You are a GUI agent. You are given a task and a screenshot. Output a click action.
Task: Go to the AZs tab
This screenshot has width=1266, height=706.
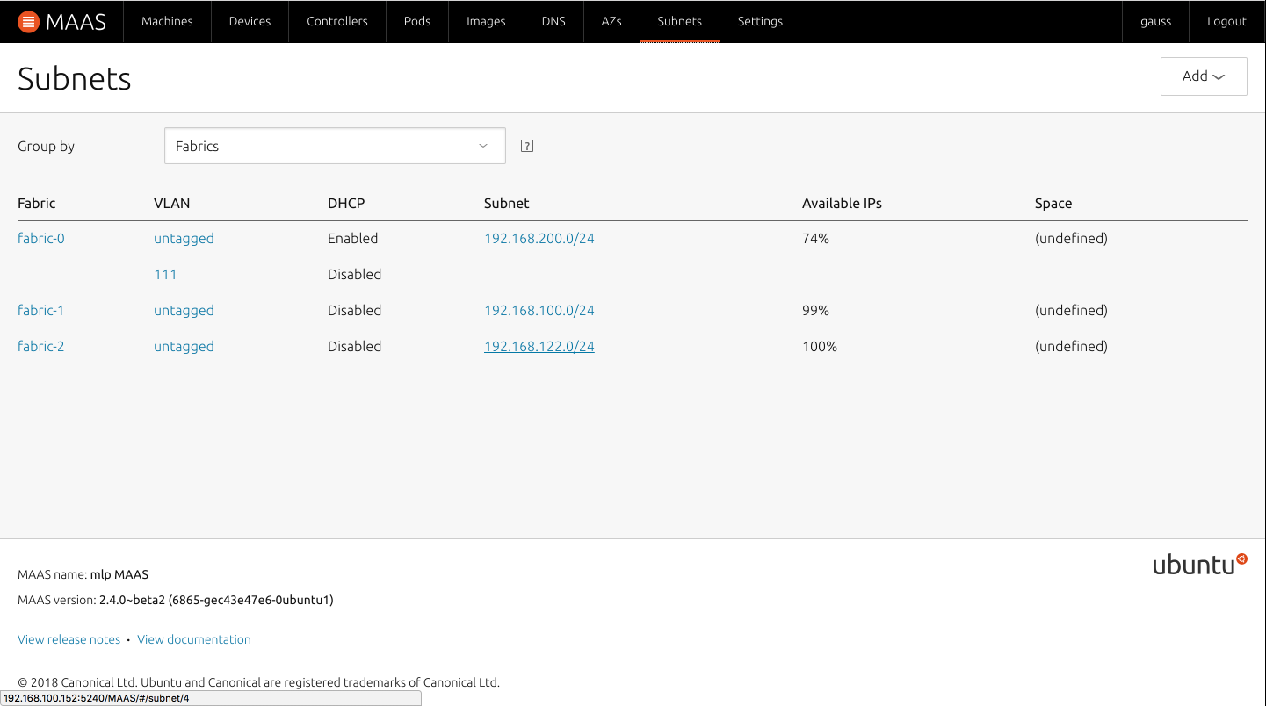click(x=611, y=21)
